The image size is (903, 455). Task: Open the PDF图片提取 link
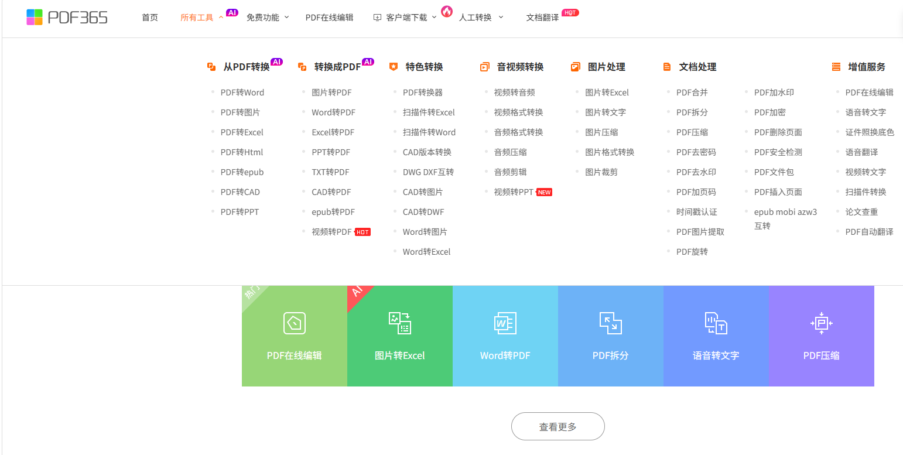[700, 232]
